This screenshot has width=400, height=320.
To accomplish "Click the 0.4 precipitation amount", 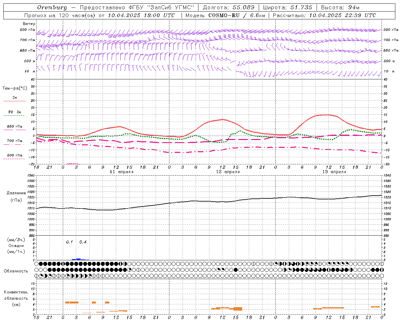I will 83,242.
